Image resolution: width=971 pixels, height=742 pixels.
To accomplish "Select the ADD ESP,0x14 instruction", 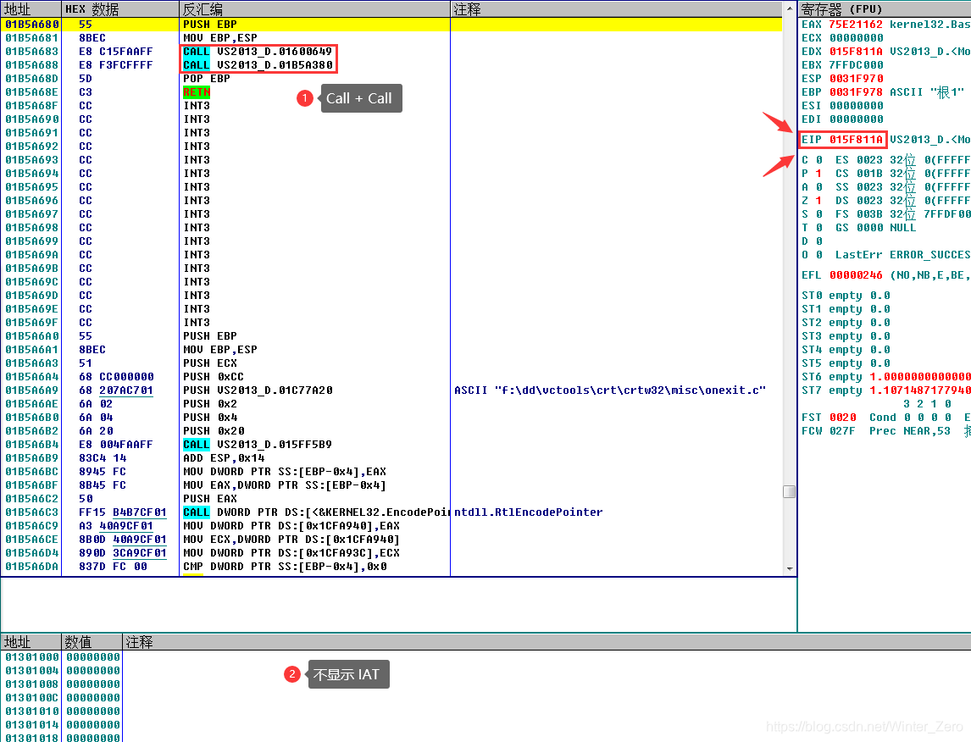I will coord(224,458).
